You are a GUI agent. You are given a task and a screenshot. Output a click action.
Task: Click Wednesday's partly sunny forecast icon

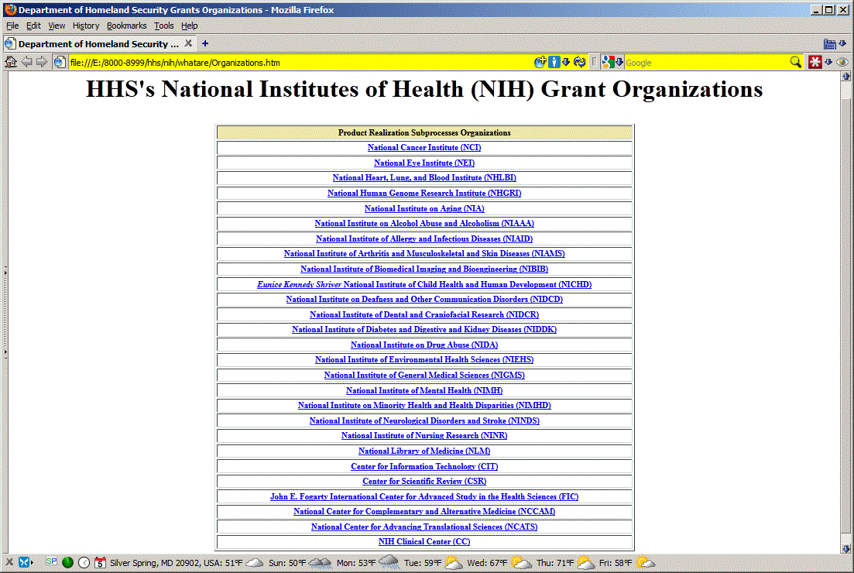point(520,563)
